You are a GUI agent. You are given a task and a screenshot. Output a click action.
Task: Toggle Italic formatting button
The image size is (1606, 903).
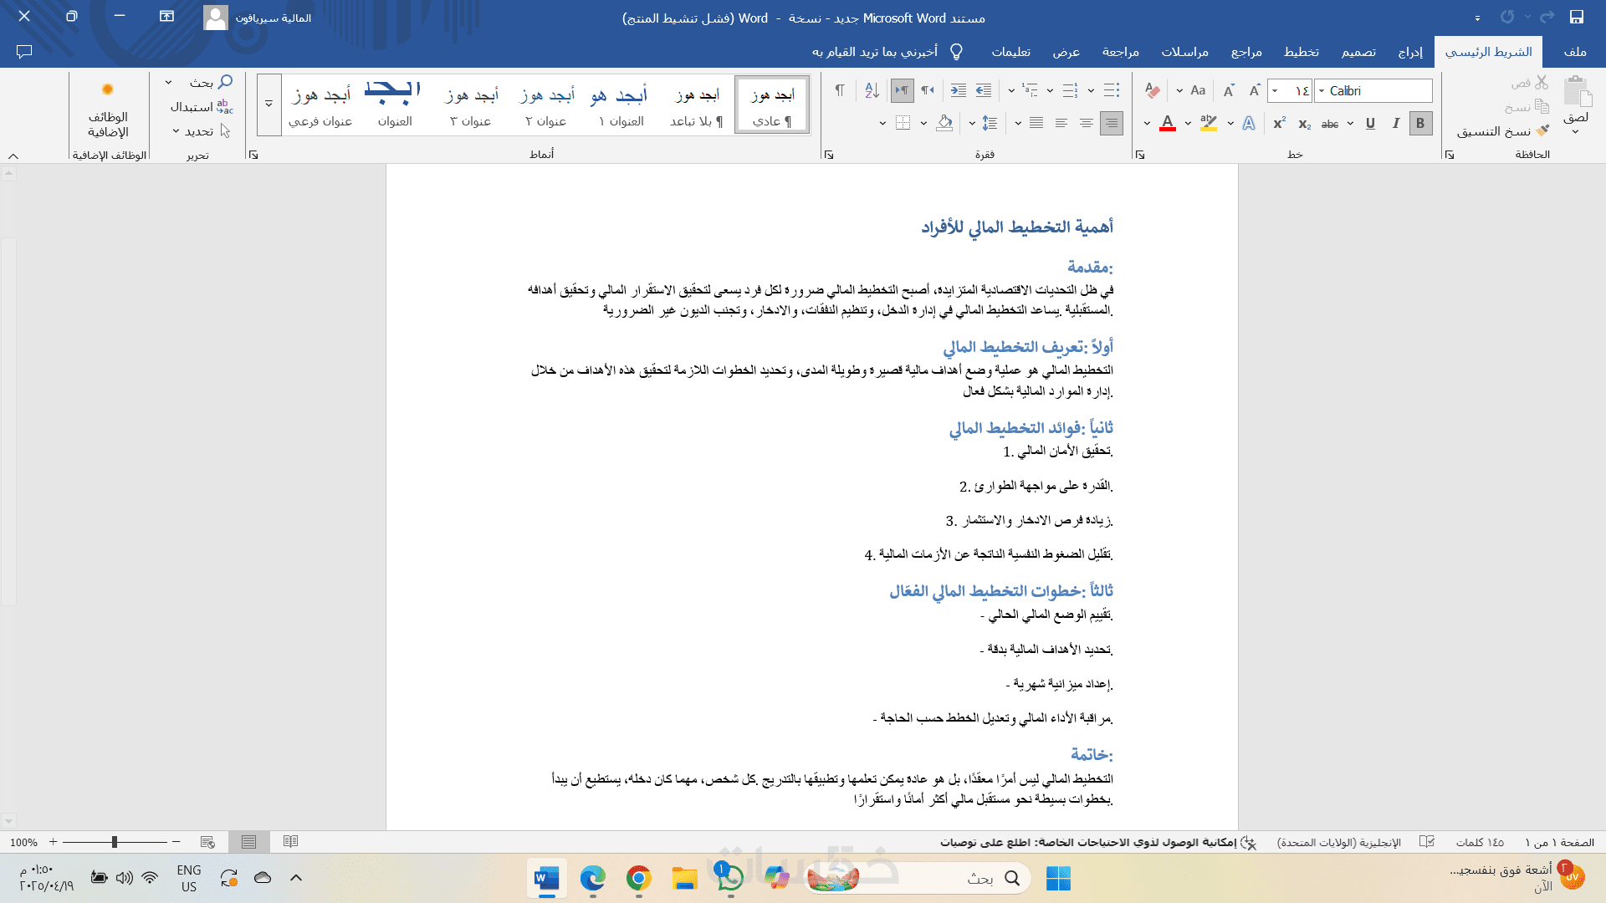click(1395, 123)
